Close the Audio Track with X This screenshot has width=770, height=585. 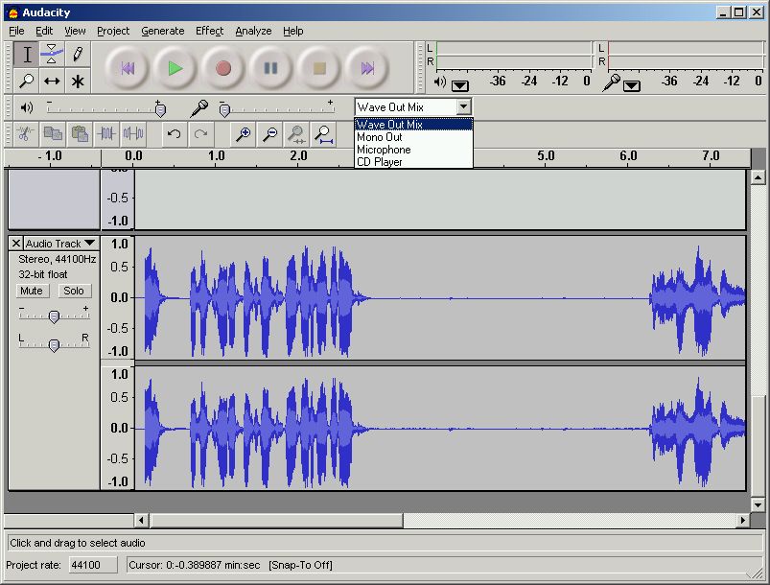click(x=15, y=244)
